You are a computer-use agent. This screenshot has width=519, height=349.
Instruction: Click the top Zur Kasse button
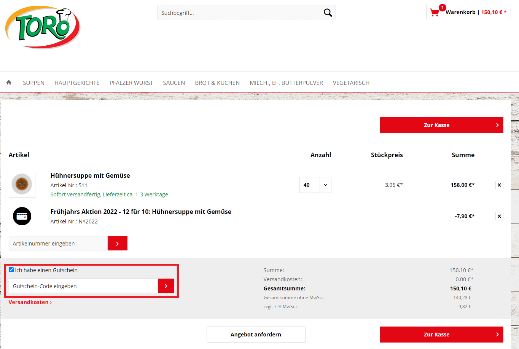(x=441, y=125)
